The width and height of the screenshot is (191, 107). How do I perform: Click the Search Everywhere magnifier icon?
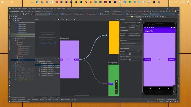pos(172,11)
